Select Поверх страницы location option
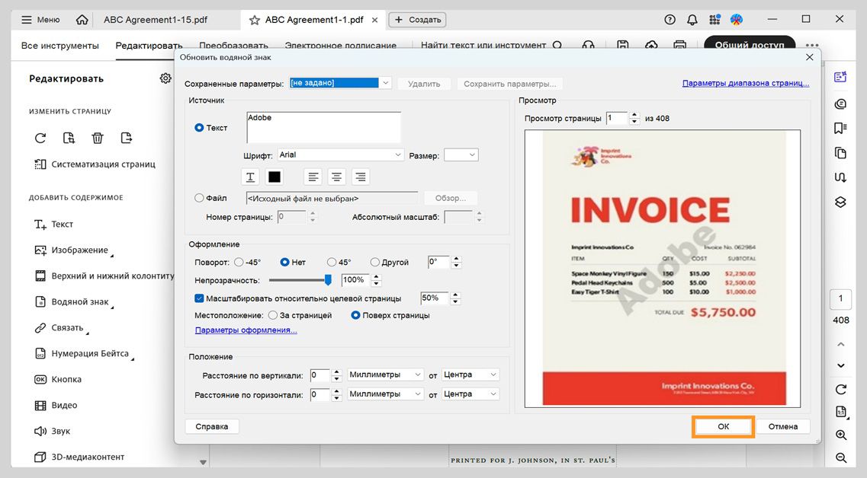The width and height of the screenshot is (867, 478). (x=355, y=315)
